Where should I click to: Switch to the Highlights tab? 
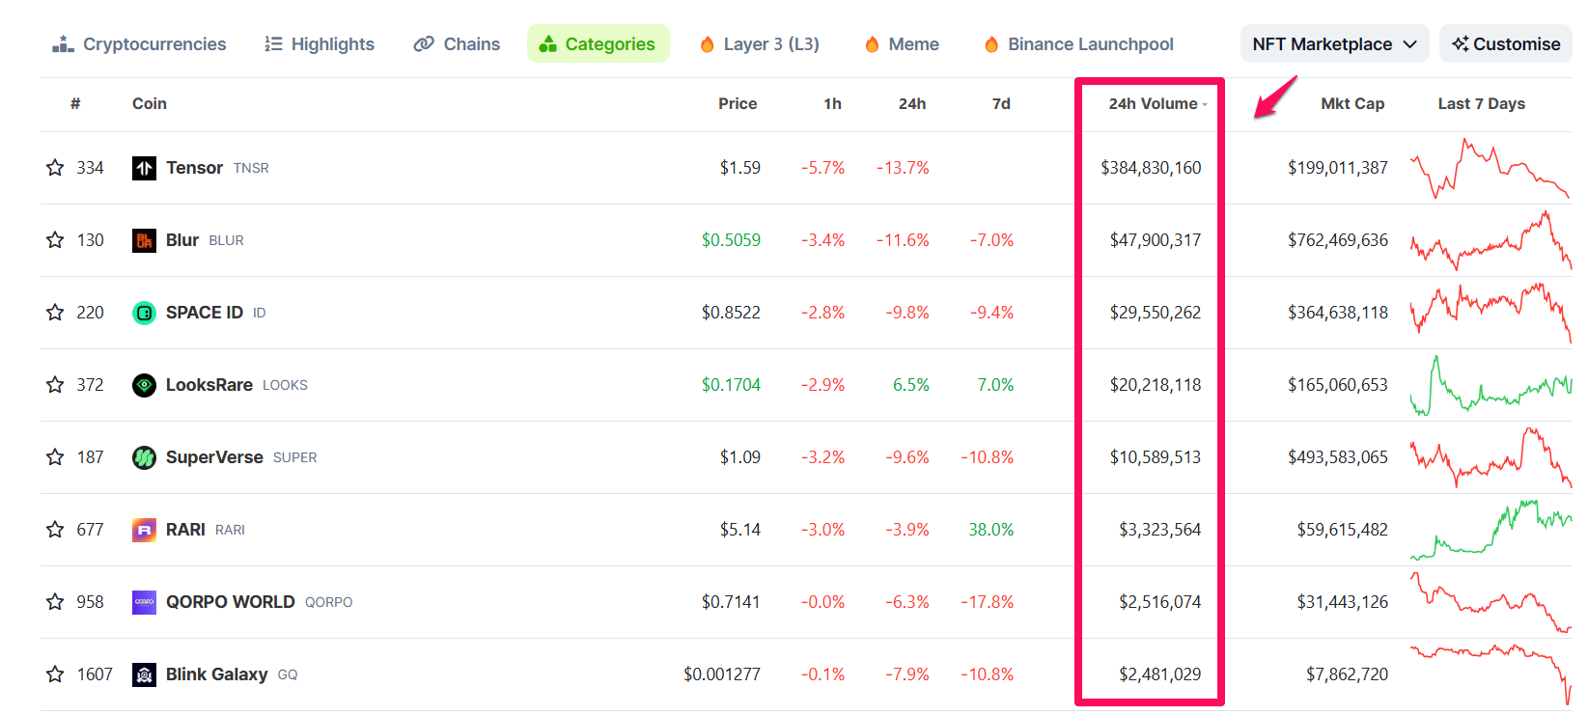pyautogui.click(x=320, y=44)
